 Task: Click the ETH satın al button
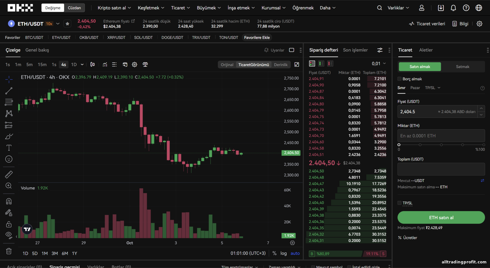point(441,217)
